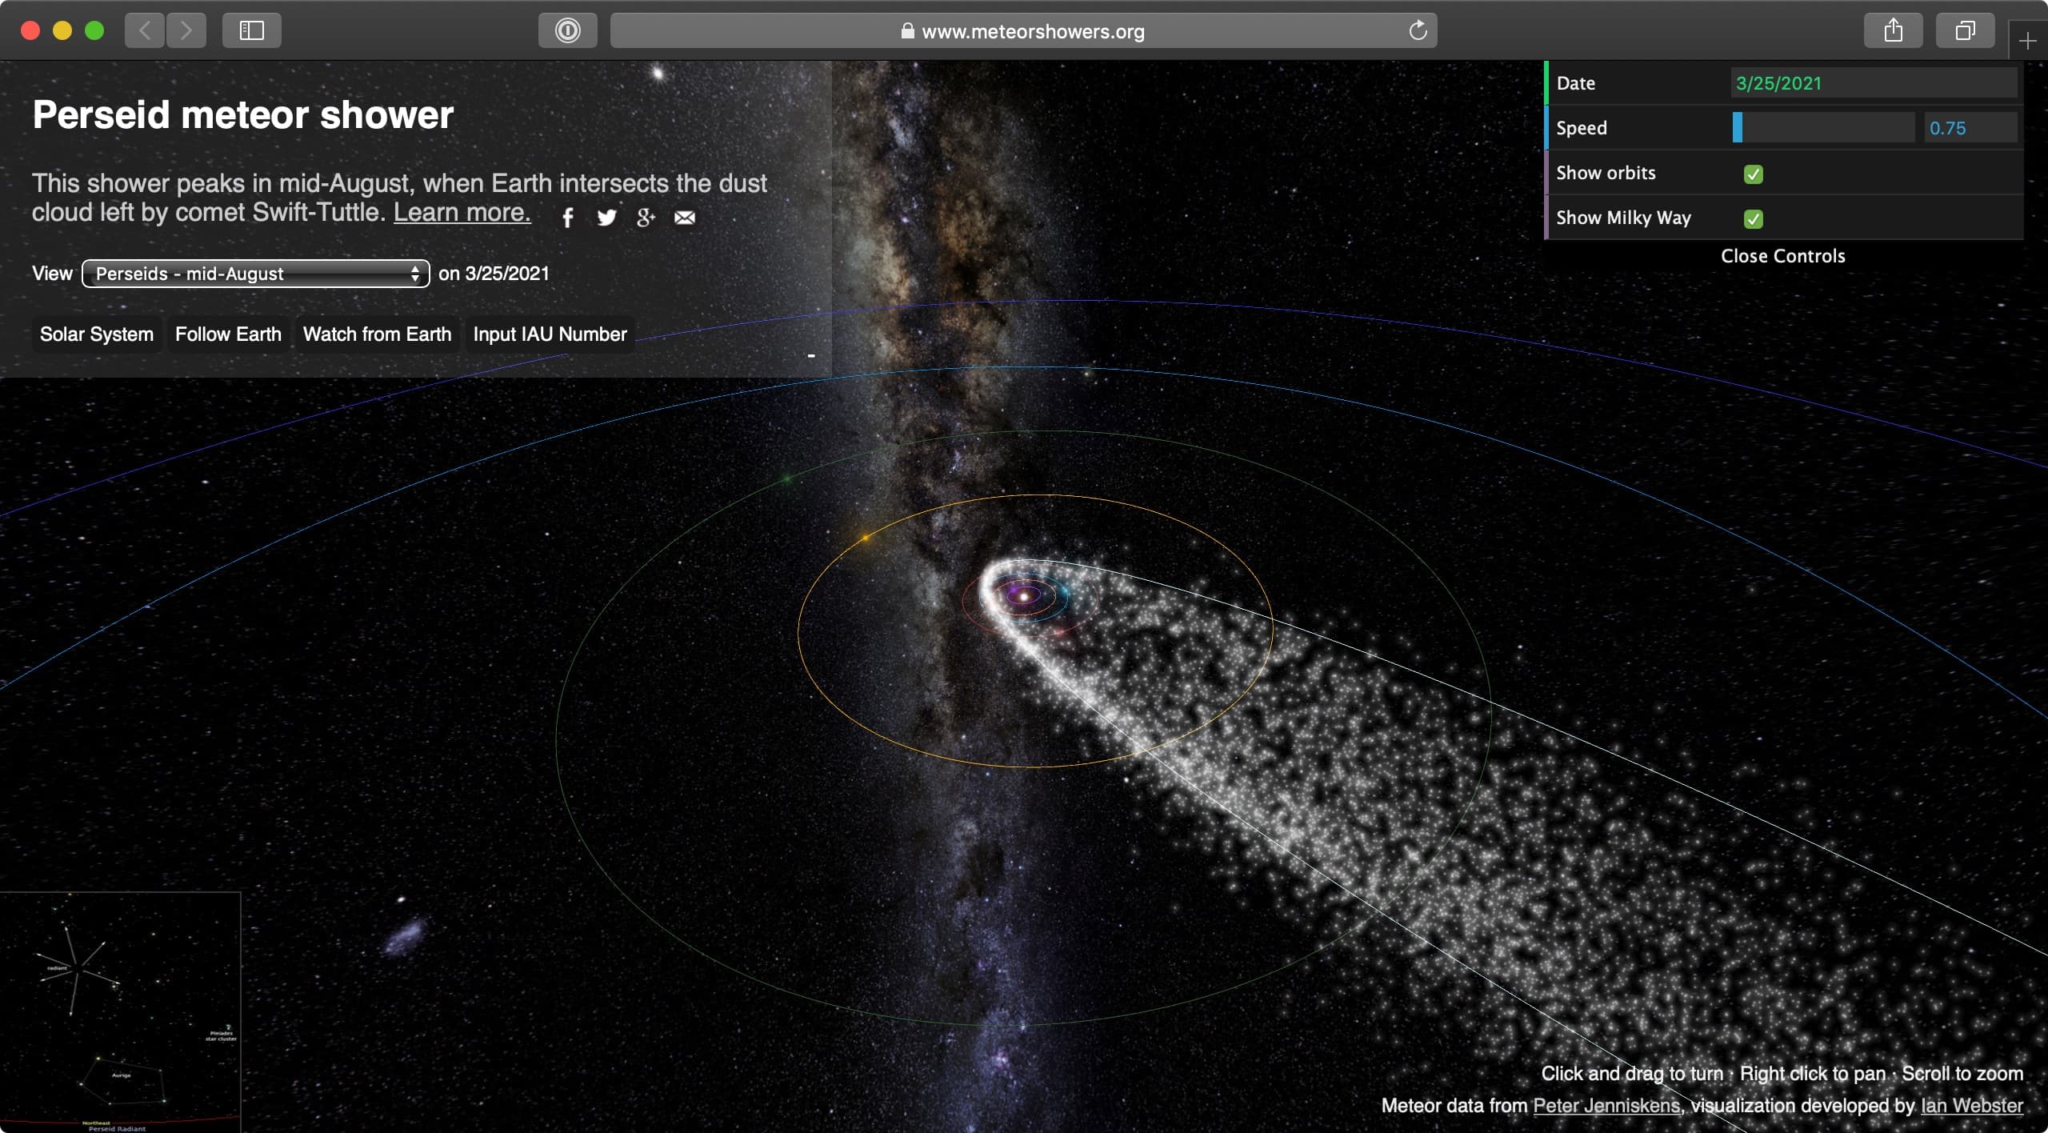Choose Watch from Earth view
Screen dimensions: 2048x1133
377,334
